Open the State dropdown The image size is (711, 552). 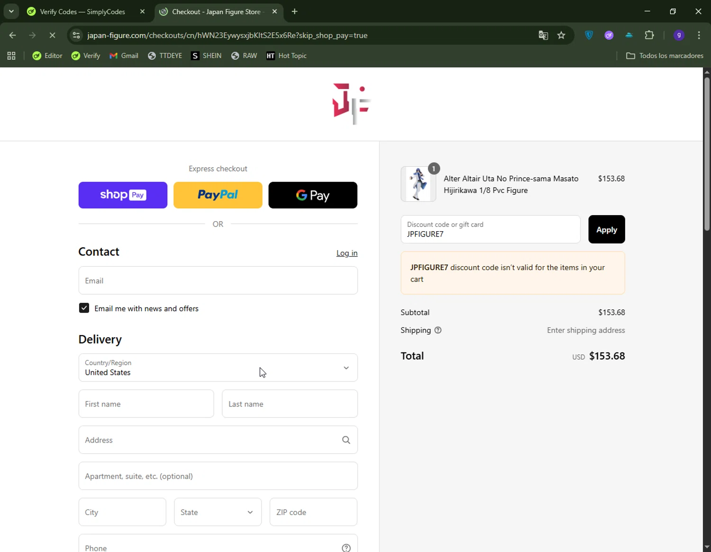coord(218,512)
